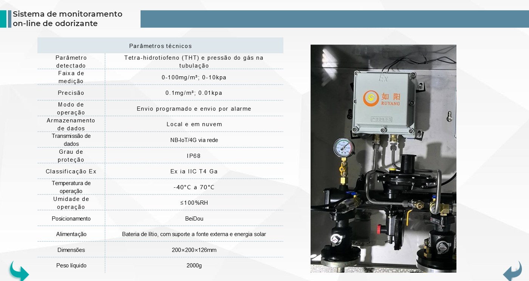Screen dimensions: 529x281
Task: Select the value '200×200×126mm'
Action: 194,250
